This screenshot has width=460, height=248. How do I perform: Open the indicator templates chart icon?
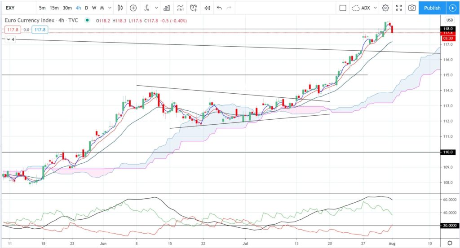[x=180, y=8]
